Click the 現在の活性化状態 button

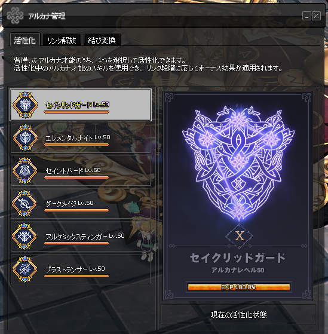point(238,315)
